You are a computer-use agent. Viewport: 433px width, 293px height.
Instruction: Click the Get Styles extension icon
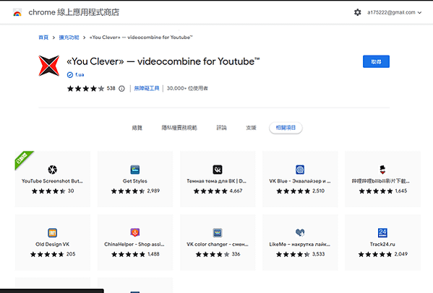tap(135, 170)
